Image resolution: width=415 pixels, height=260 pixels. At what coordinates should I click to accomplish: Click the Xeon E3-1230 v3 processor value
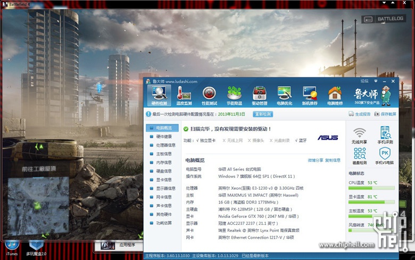coord(261,188)
